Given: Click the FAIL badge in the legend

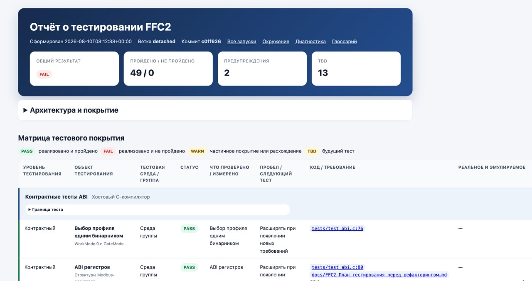Looking at the screenshot, I should 108,151.
